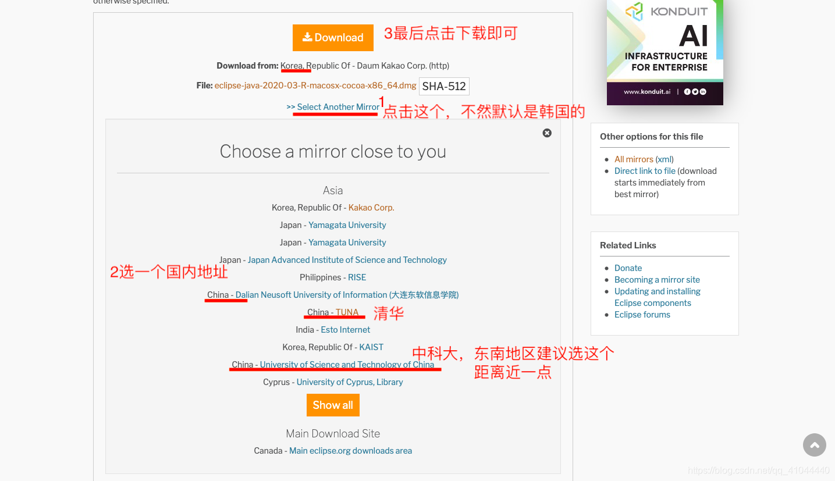Click the Asia region heading
The height and width of the screenshot is (481, 835).
[x=333, y=190]
